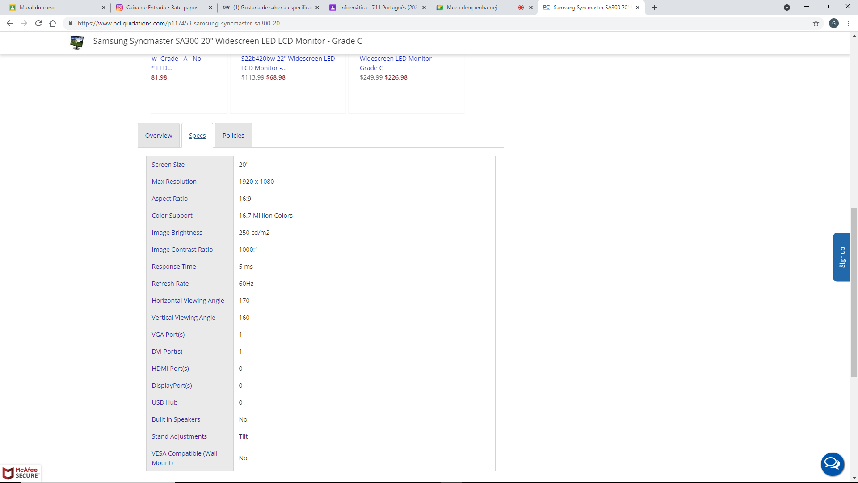Viewport: 858px width, 483px height.
Task: Click the Samsung Syncmaster SA300 page title
Action: pyautogui.click(x=227, y=41)
